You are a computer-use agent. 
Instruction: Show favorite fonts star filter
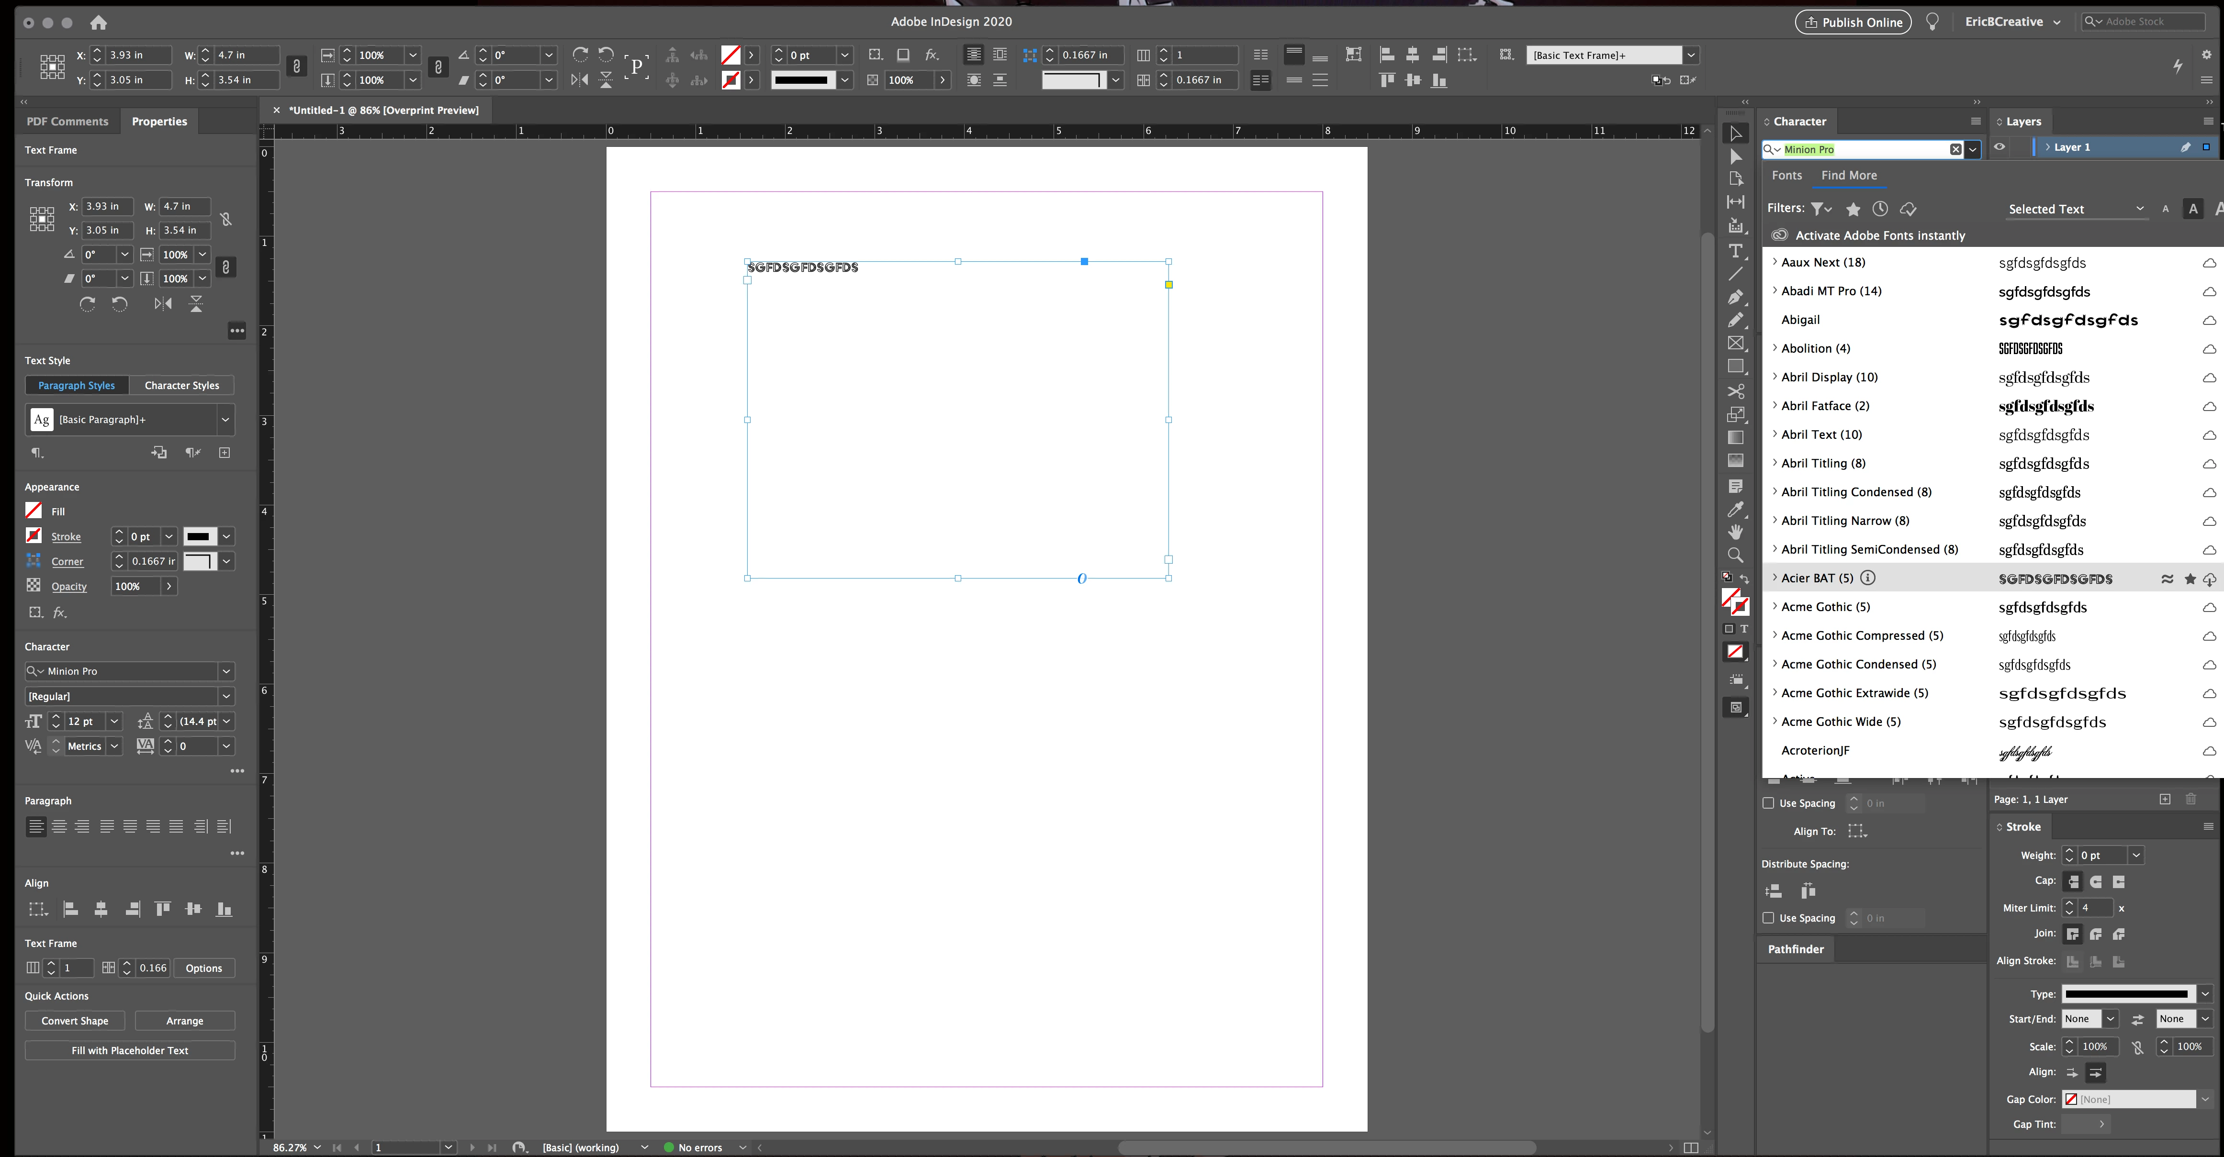click(x=1853, y=209)
